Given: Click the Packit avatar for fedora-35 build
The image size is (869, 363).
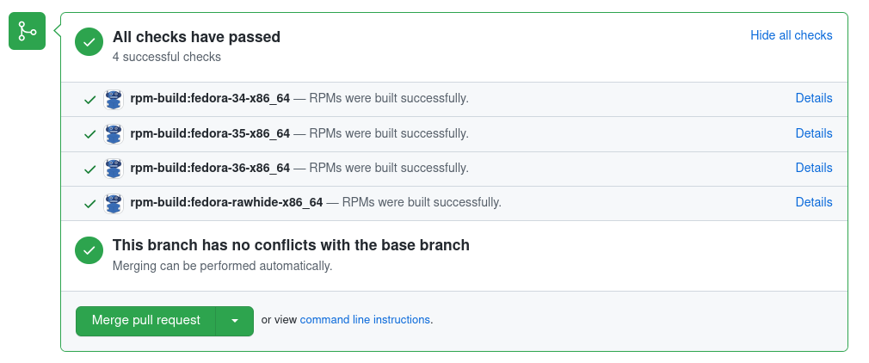Looking at the screenshot, I should pos(114,134).
